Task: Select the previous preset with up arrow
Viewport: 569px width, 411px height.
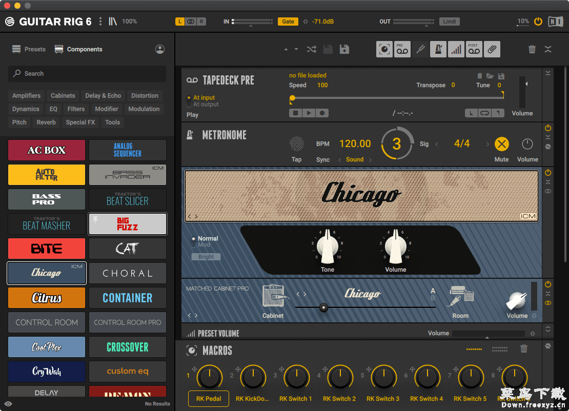Action: 286,49
